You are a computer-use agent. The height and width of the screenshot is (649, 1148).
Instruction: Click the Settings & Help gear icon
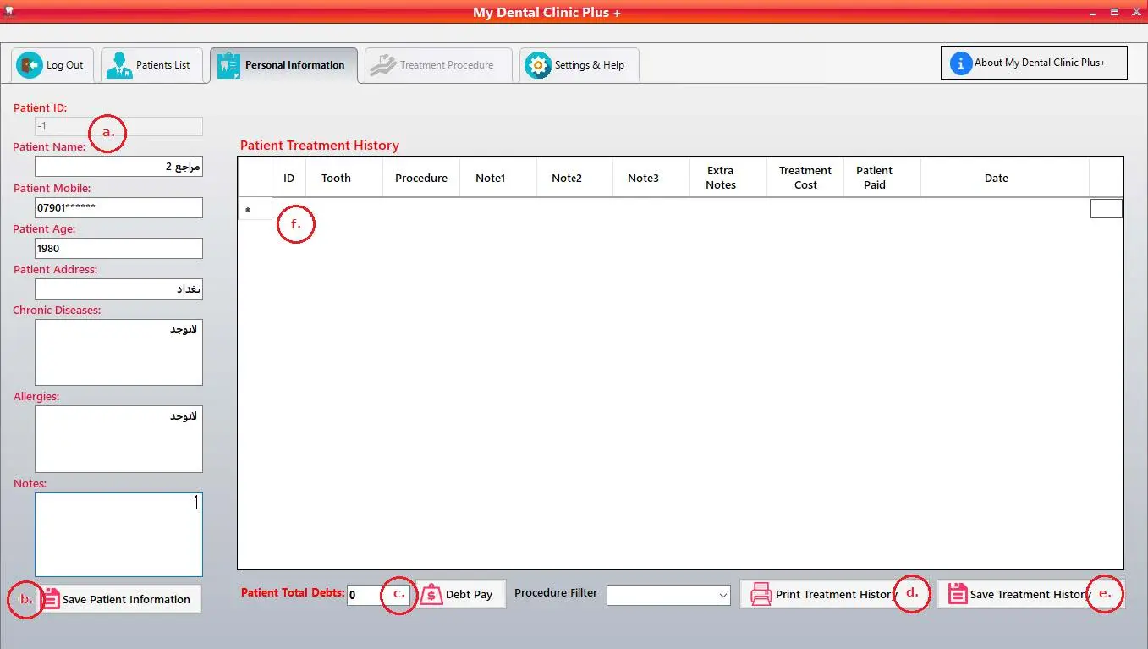(537, 65)
